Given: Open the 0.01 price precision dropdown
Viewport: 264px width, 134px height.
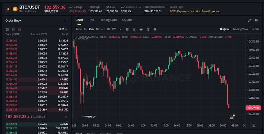Looking at the screenshot, I should click(63, 29).
